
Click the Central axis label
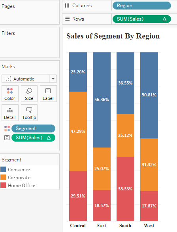pyautogui.click(x=78, y=226)
